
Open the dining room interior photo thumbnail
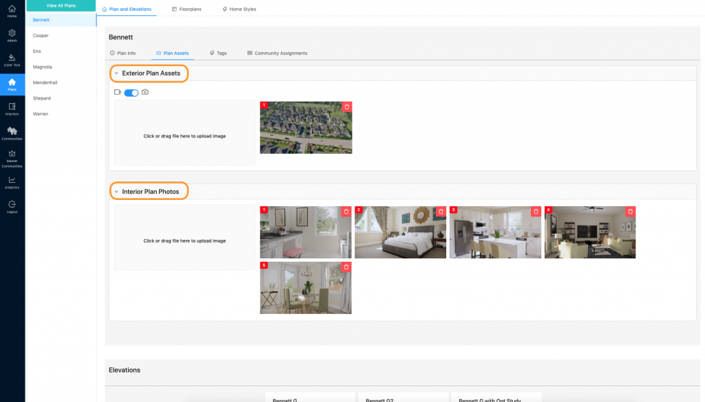[x=306, y=288]
